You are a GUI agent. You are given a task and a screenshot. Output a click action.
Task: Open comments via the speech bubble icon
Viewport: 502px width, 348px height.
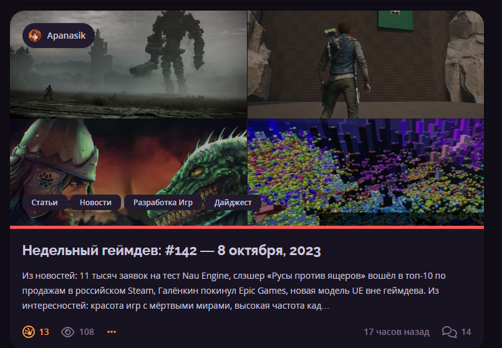click(450, 332)
